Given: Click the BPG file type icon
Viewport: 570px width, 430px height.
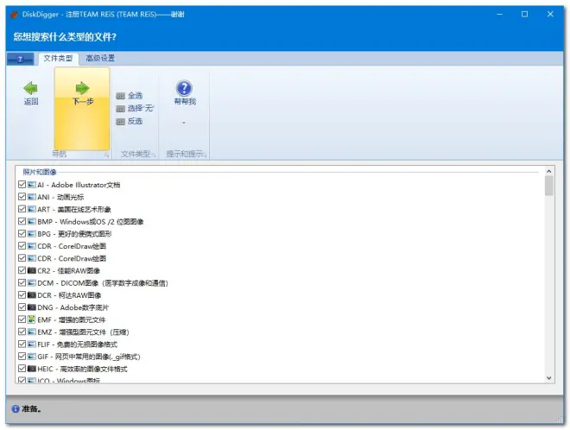Looking at the screenshot, I should [32, 234].
